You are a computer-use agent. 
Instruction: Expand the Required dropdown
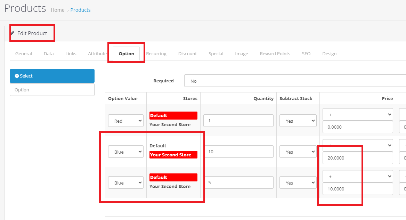pyautogui.click(x=295, y=81)
